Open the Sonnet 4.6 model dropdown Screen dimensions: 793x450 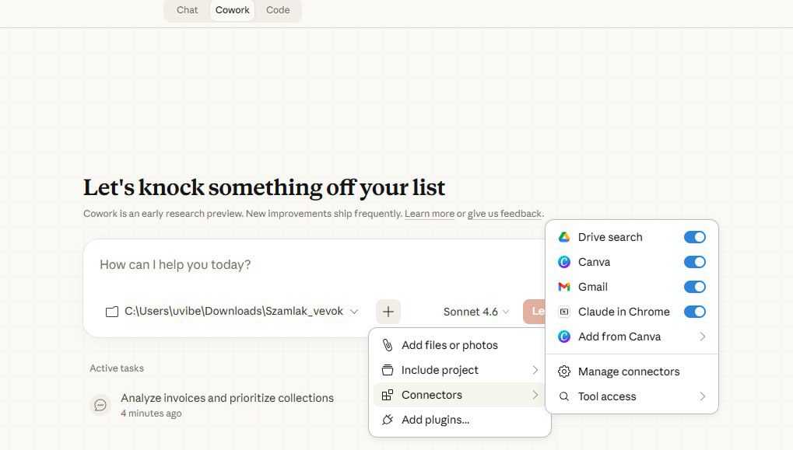476,312
